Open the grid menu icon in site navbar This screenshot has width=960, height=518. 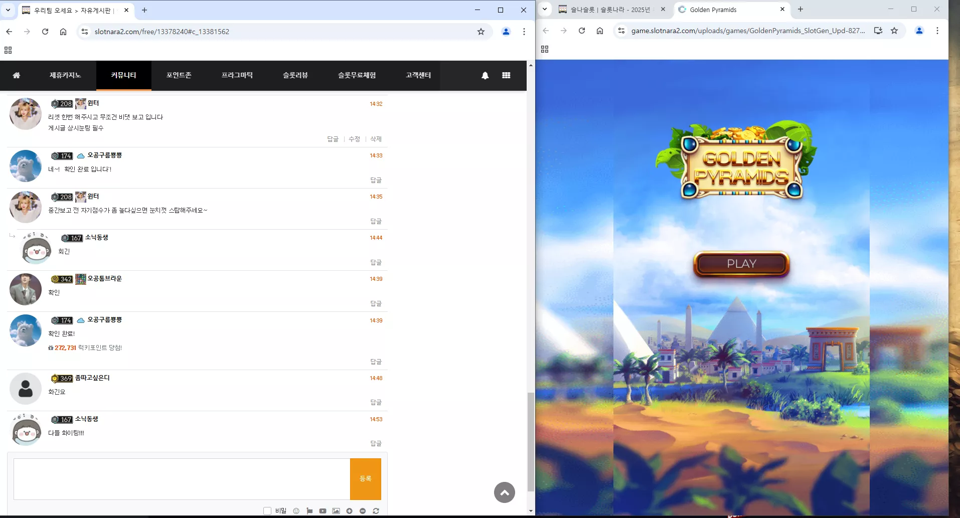tap(506, 75)
